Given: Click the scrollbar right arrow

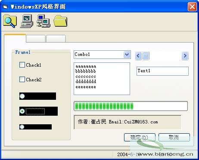Looking at the screenshot, I should coord(185,55).
